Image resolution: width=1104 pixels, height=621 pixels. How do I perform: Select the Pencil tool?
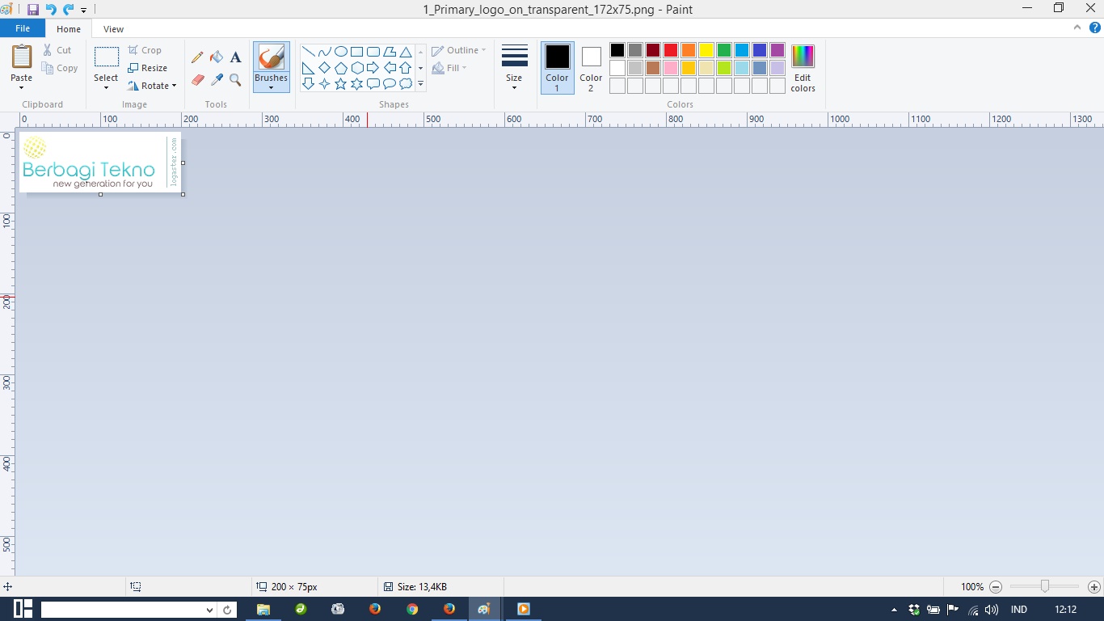tap(197, 57)
